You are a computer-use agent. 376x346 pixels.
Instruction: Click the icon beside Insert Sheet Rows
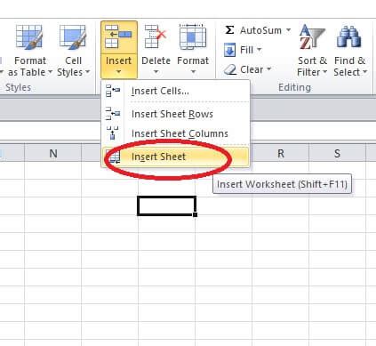(x=113, y=114)
